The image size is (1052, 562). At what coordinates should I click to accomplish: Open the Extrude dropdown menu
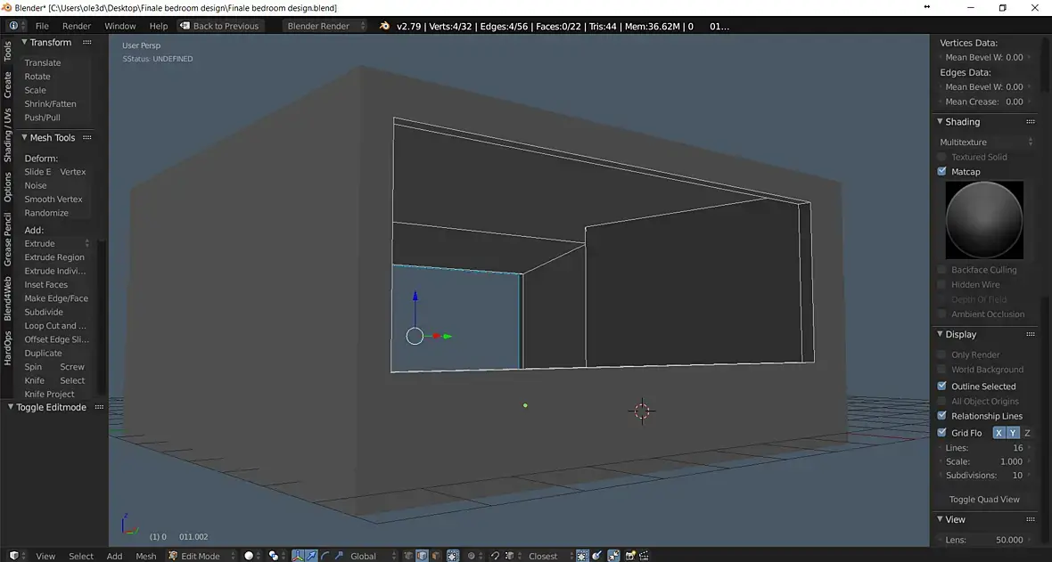(x=57, y=243)
